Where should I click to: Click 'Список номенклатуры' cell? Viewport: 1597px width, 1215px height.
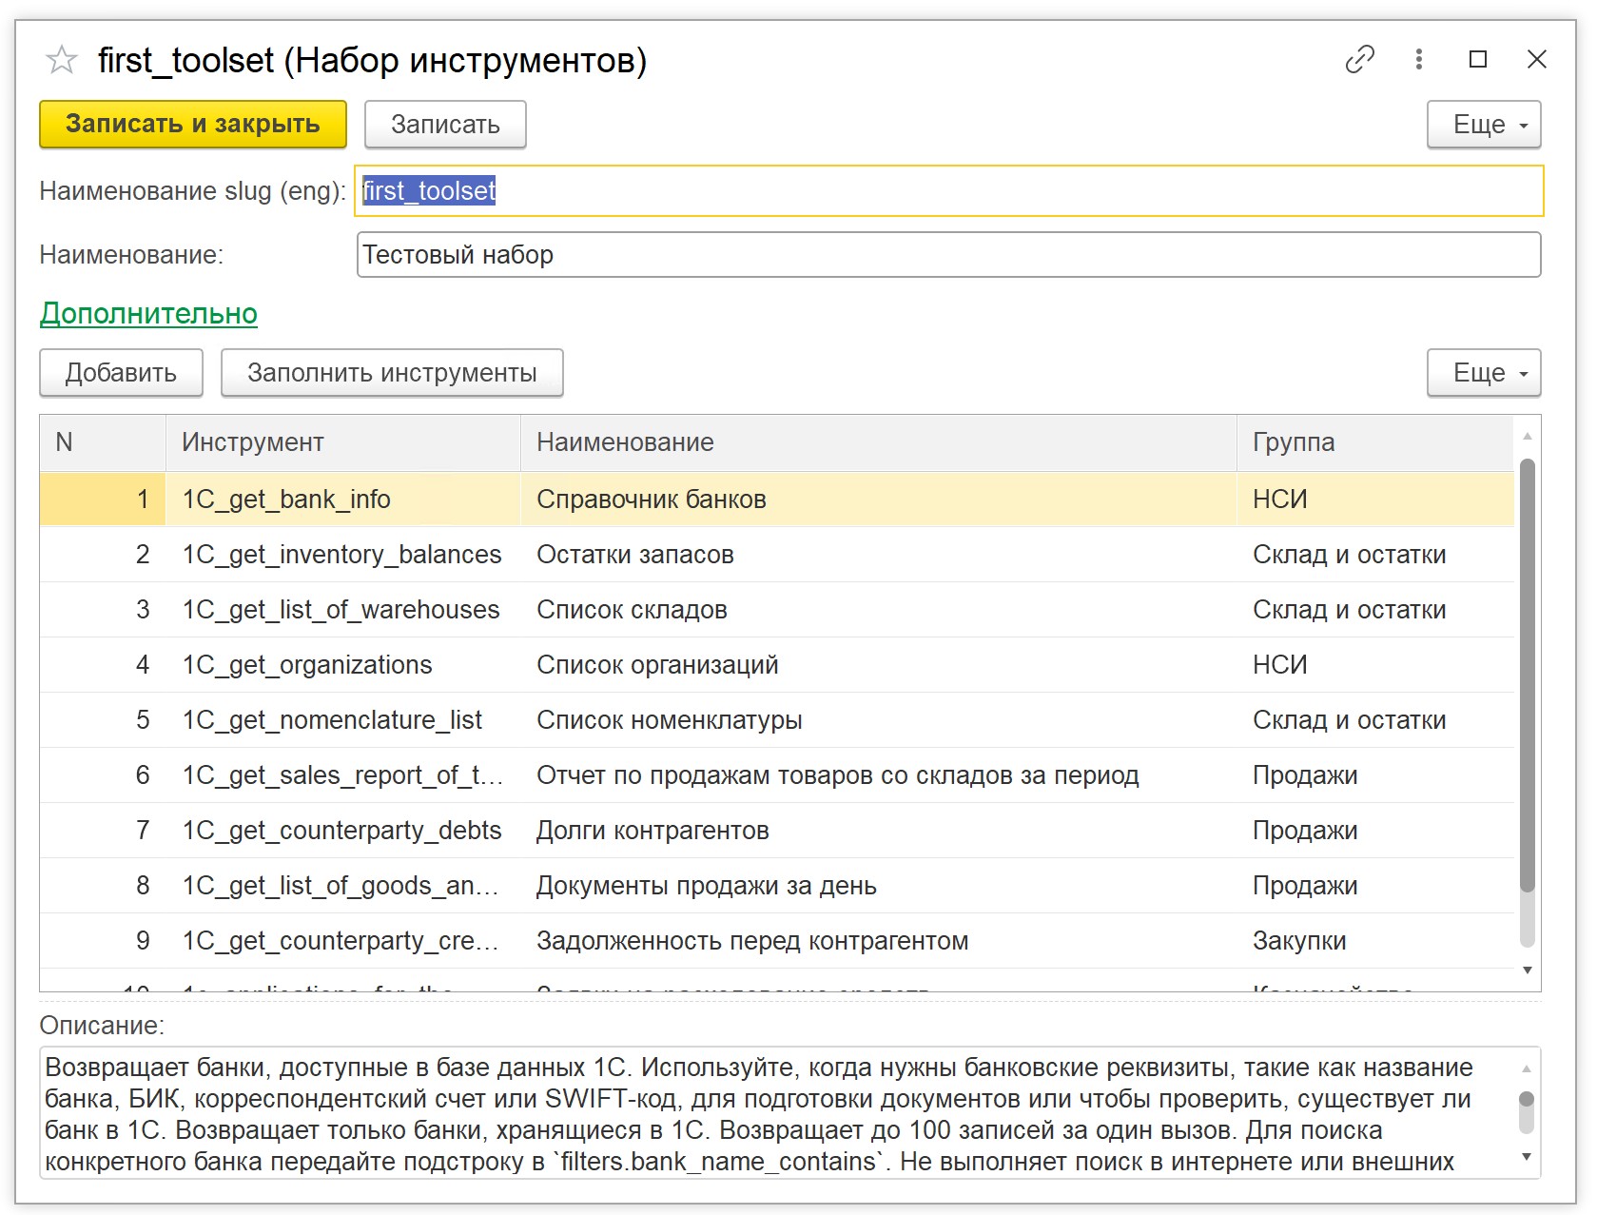(x=879, y=720)
